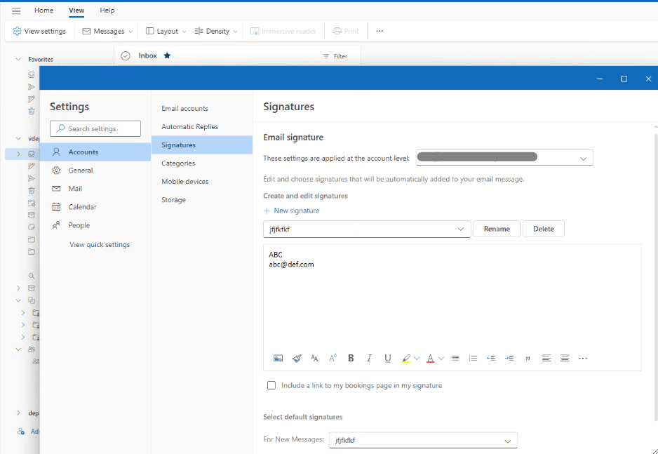Viewport: 658px width, 454px height.
Task: Open the font color dropdown arrow
Action: click(441, 359)
